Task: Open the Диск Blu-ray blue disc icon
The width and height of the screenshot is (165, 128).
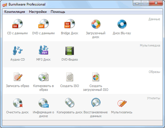Action: pos(122,24)
